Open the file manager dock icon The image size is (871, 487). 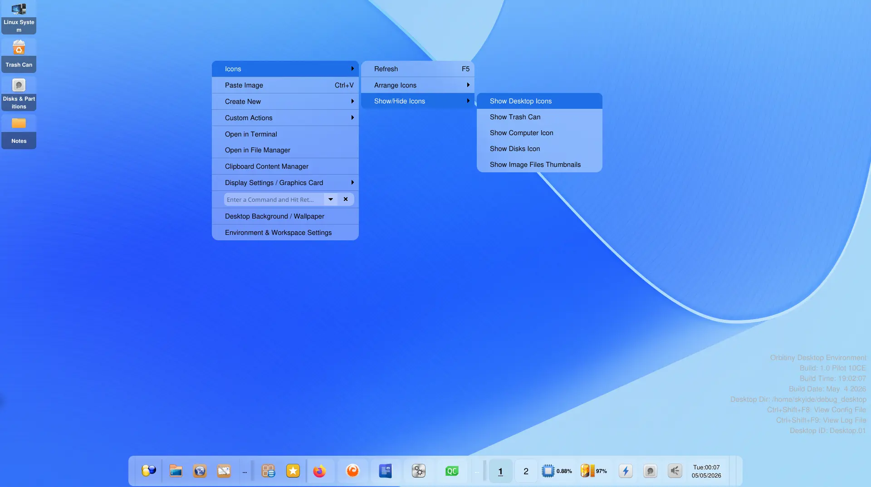pyautogui.click(x=176, y=471)
